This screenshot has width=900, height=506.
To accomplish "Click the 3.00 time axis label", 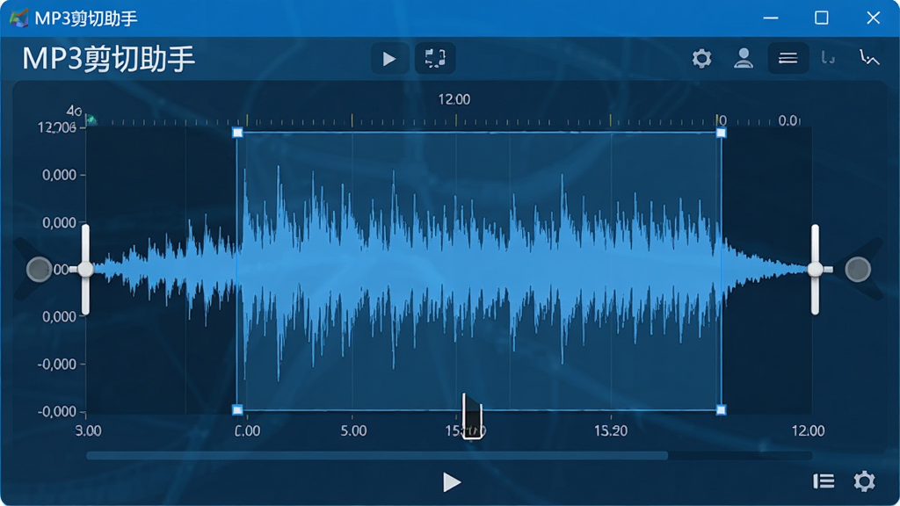I will [89, 430].
